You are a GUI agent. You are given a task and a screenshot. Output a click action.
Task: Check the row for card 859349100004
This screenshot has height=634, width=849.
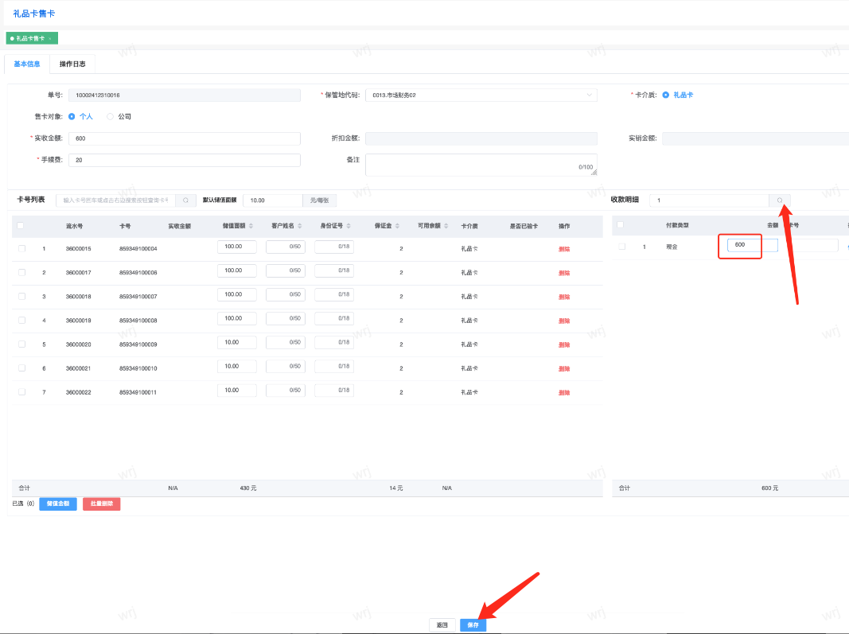(x=21, y=249)
